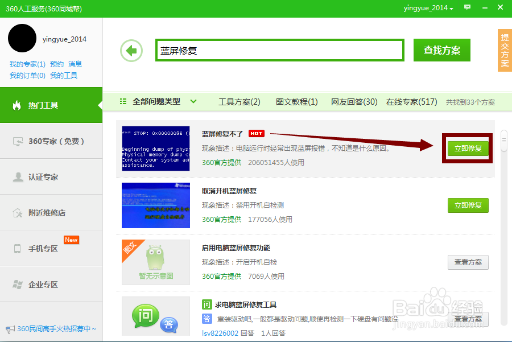Click the 取消开机蓝屏修复 title
Image resolution: width=512 pixels, height=342 pixels.
(x=229, y=191)
